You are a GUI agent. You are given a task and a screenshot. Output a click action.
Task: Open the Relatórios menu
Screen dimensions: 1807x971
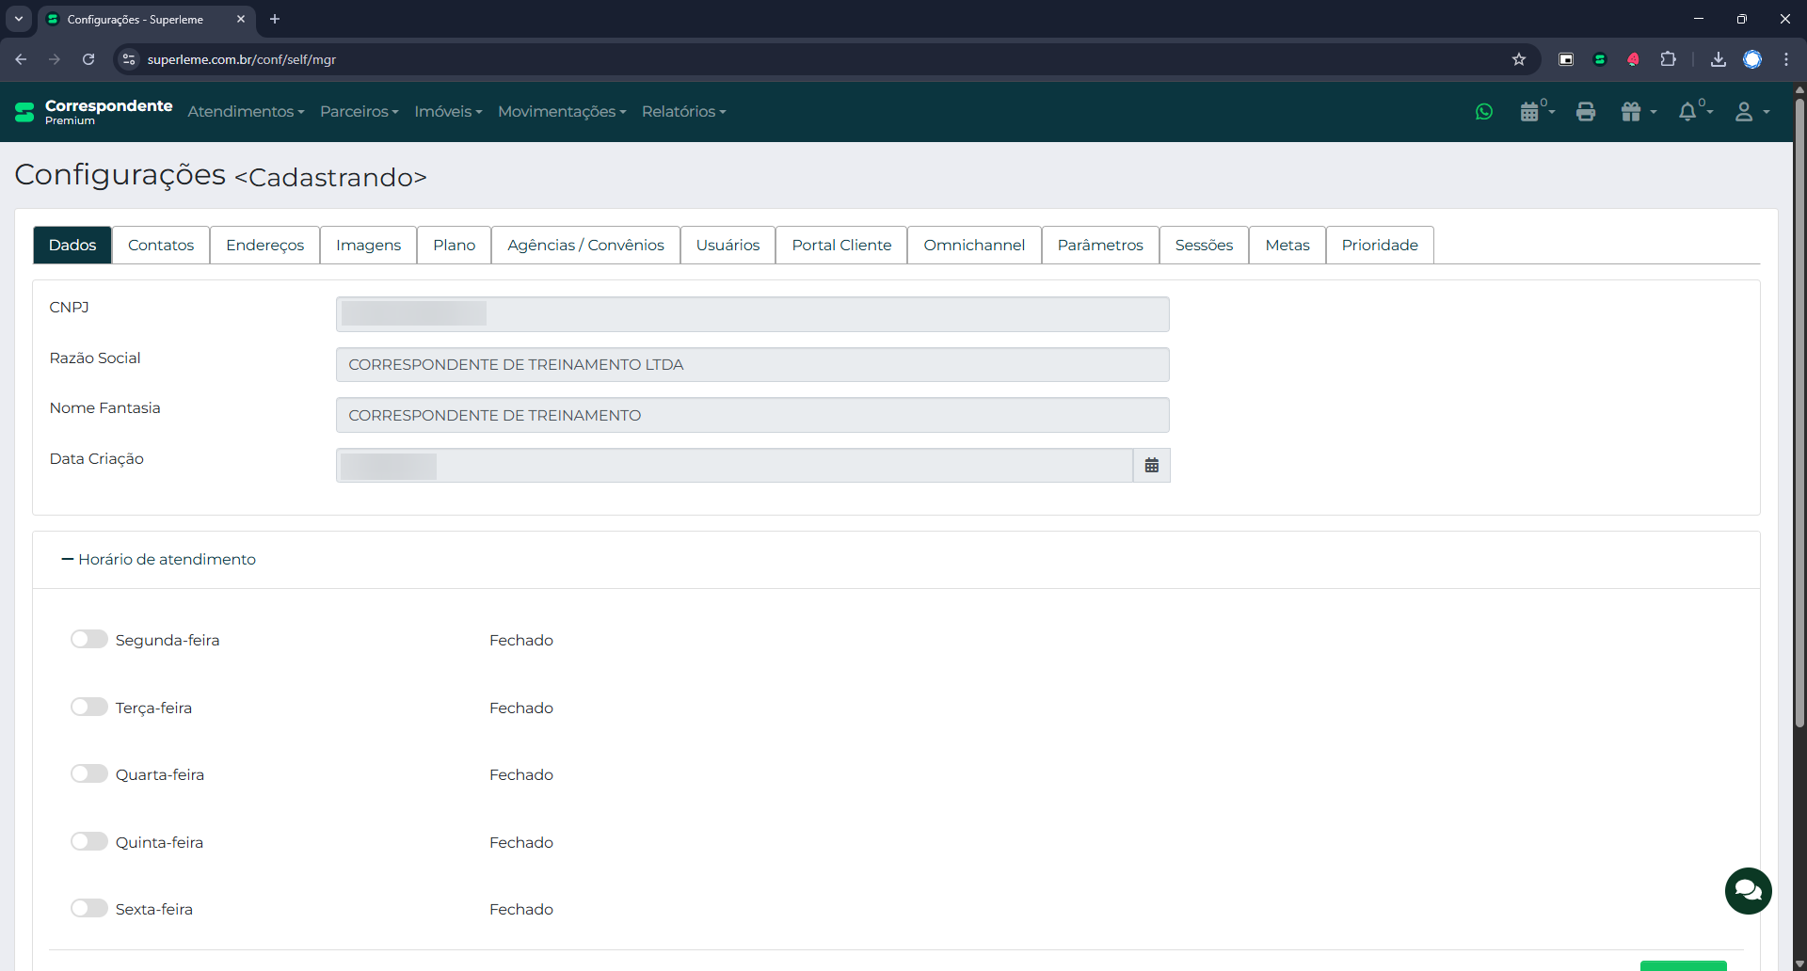click(x=683, y=112)
